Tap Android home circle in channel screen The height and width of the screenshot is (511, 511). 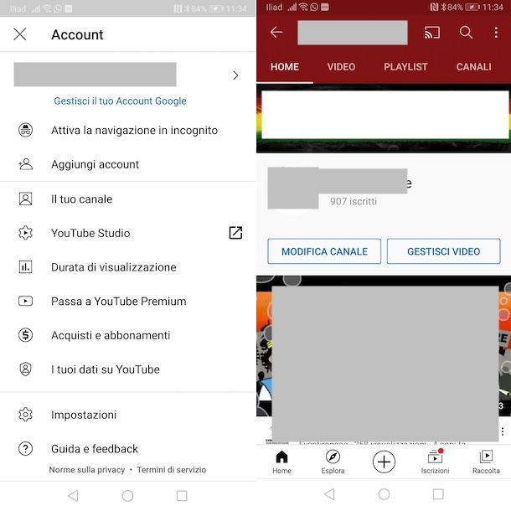[x=384, y=494]
